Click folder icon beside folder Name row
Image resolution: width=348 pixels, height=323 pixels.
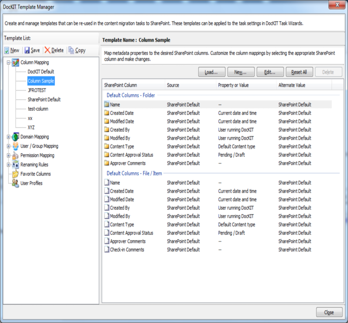pyautogui.click(x=107, y=105)
